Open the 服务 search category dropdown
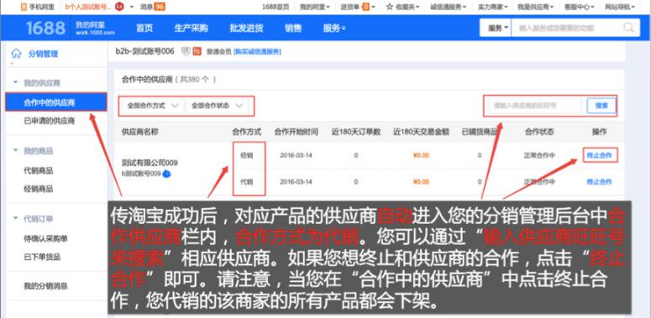 pos(498,29)
